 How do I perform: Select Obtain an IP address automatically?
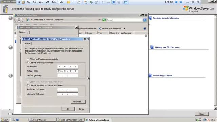pos(28,59)
